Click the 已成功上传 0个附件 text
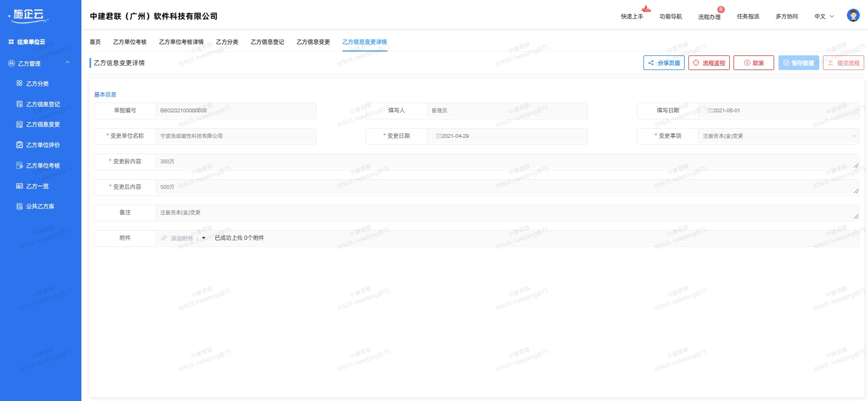The width and height of the screenshot is (868, 401). (239, 238)
